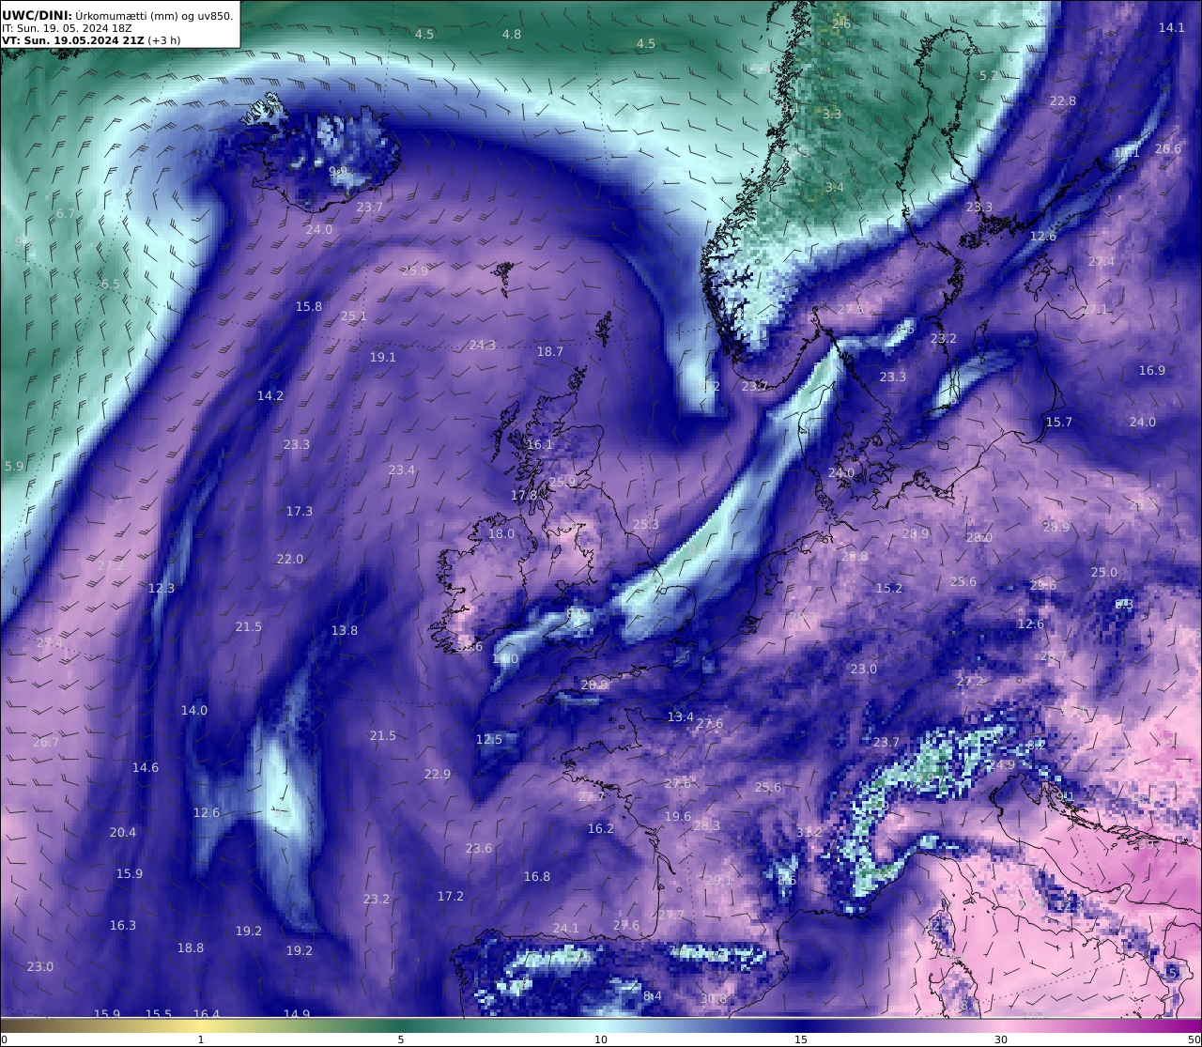Click the 23.6 value in the Bay of Biscay
This screenshot has height=1047, width=1202.
[x=479, y=849]
